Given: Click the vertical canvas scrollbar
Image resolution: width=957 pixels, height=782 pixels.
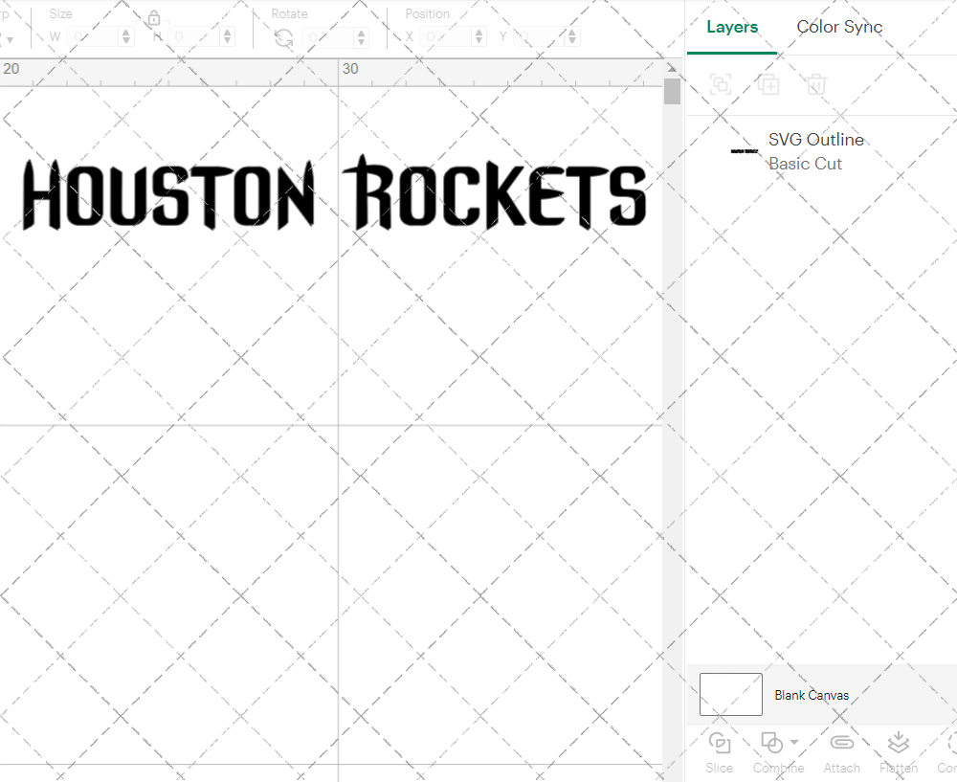Looking at the screenshot, I should tap(672, 91).
